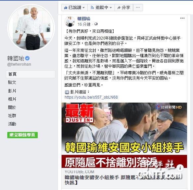The image size is (193, 190).
Task: Open 關於 page section
Action: 12,107
